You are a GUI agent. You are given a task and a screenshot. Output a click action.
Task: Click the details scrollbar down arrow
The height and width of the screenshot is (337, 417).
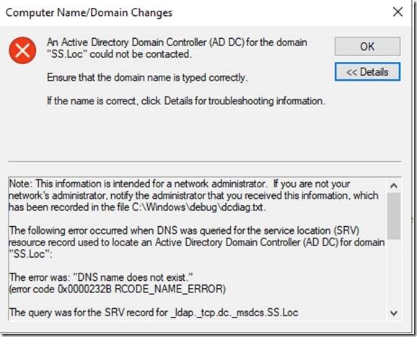(x=394, y=313)
